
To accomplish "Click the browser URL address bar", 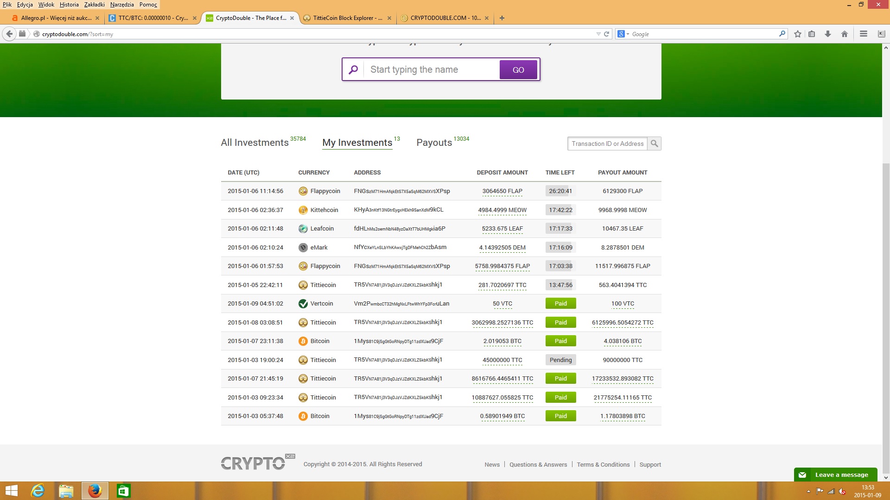I will (x=315, y=34).
